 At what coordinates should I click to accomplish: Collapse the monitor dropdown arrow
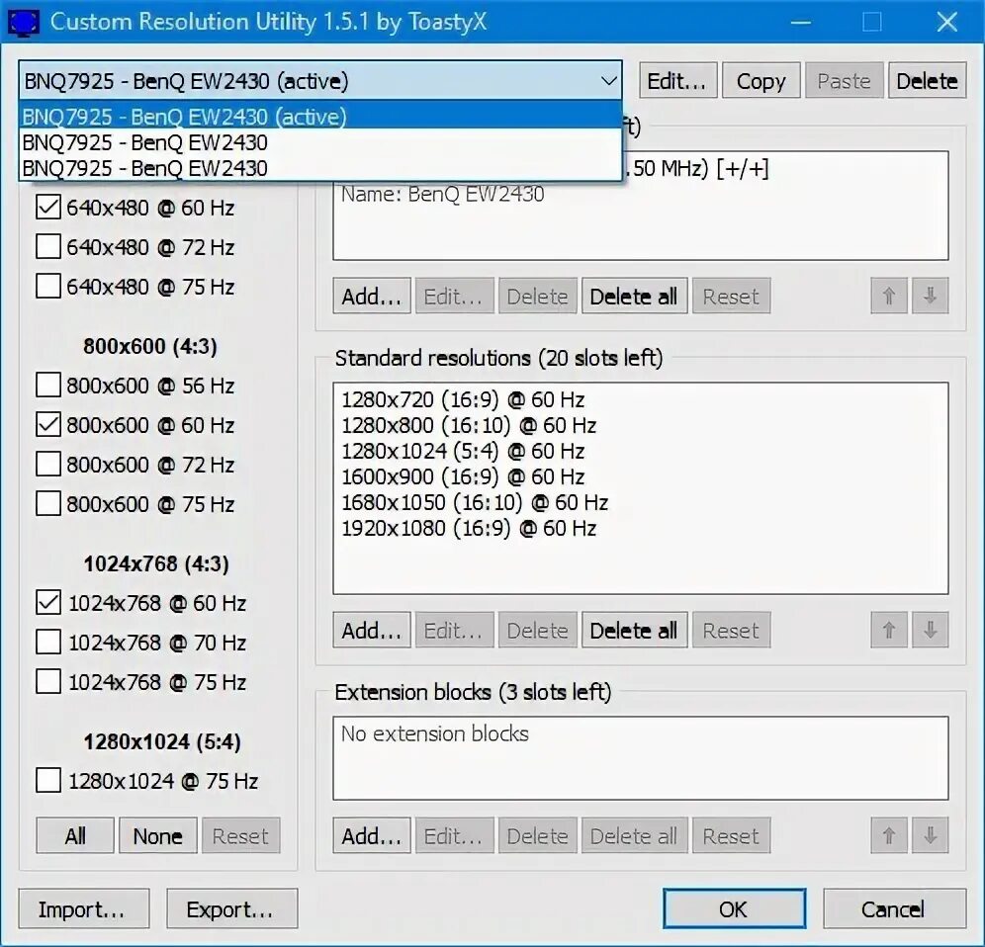[x=608, y=80]
